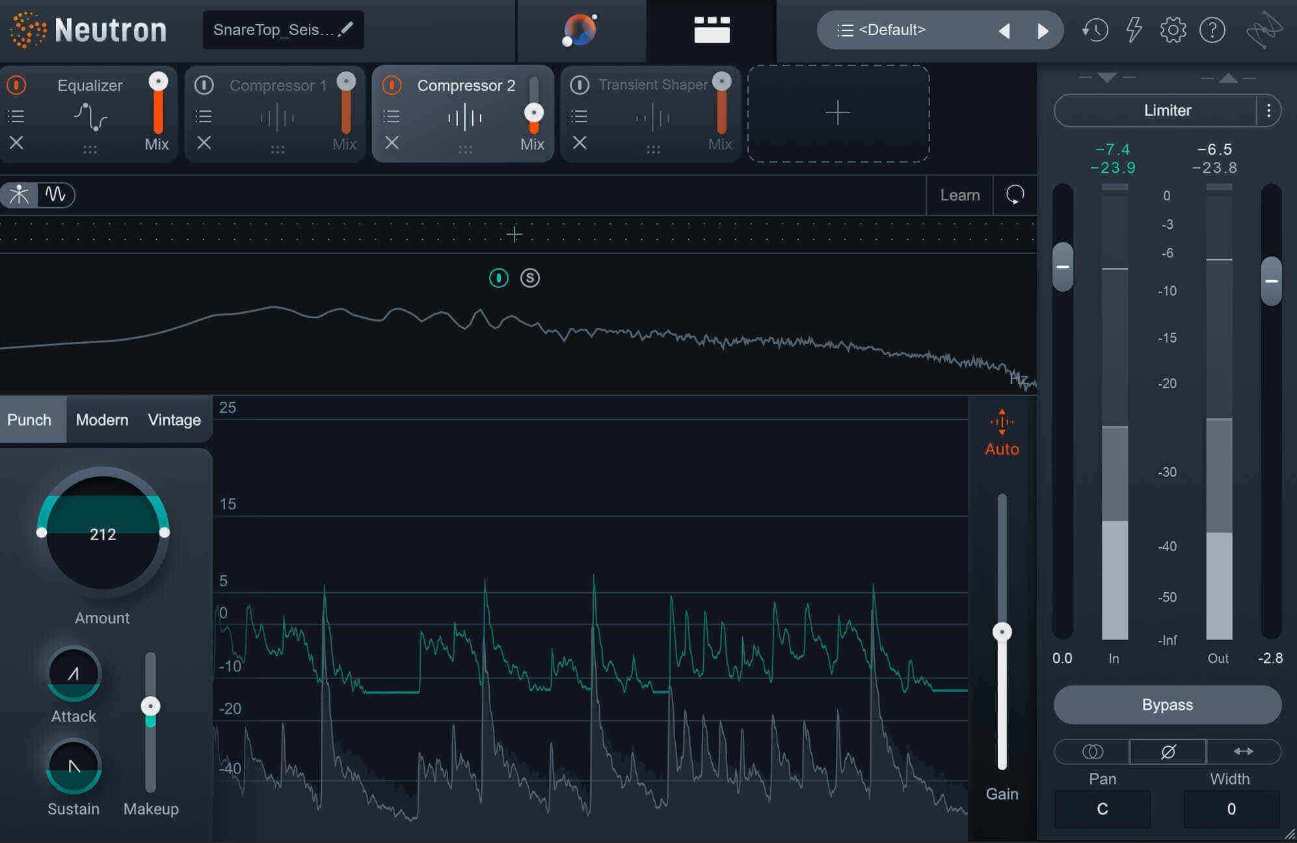
Task: Open the undo history icon
Action: [1095, 30]
